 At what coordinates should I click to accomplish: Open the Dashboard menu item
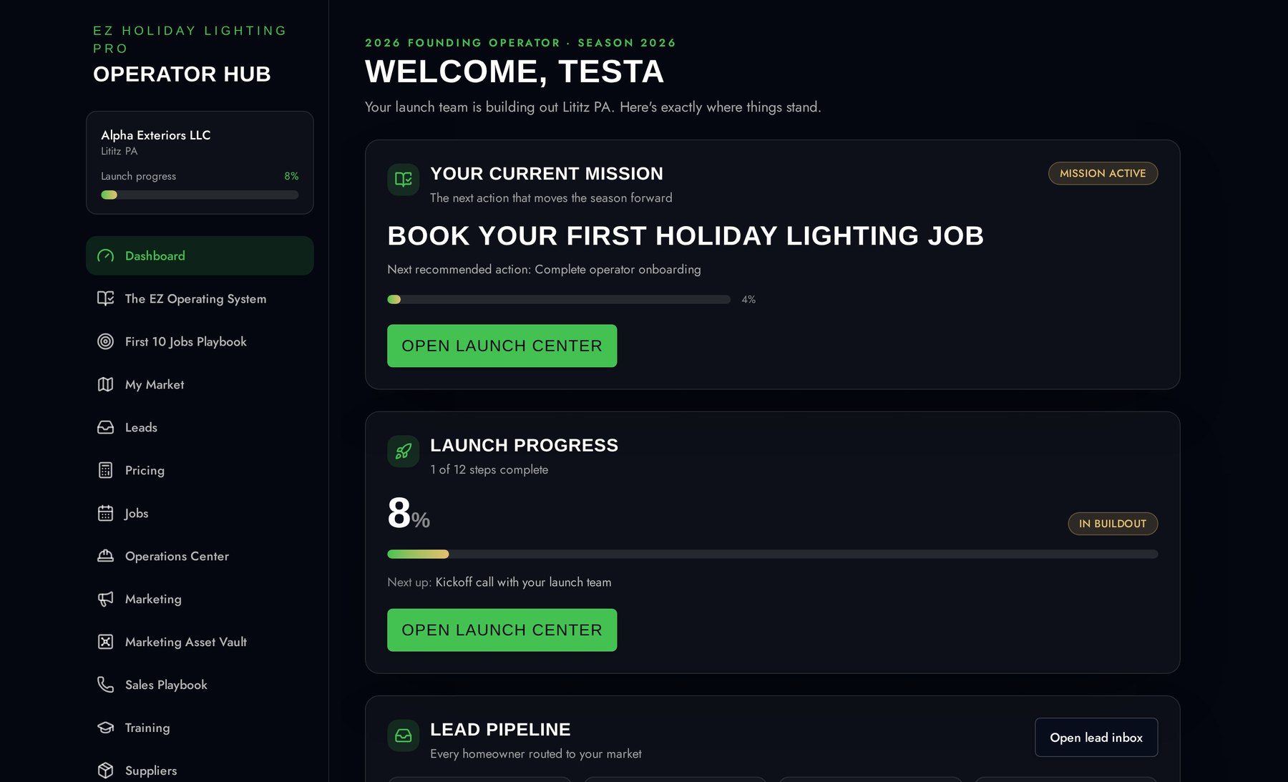(x=200, y=255)
